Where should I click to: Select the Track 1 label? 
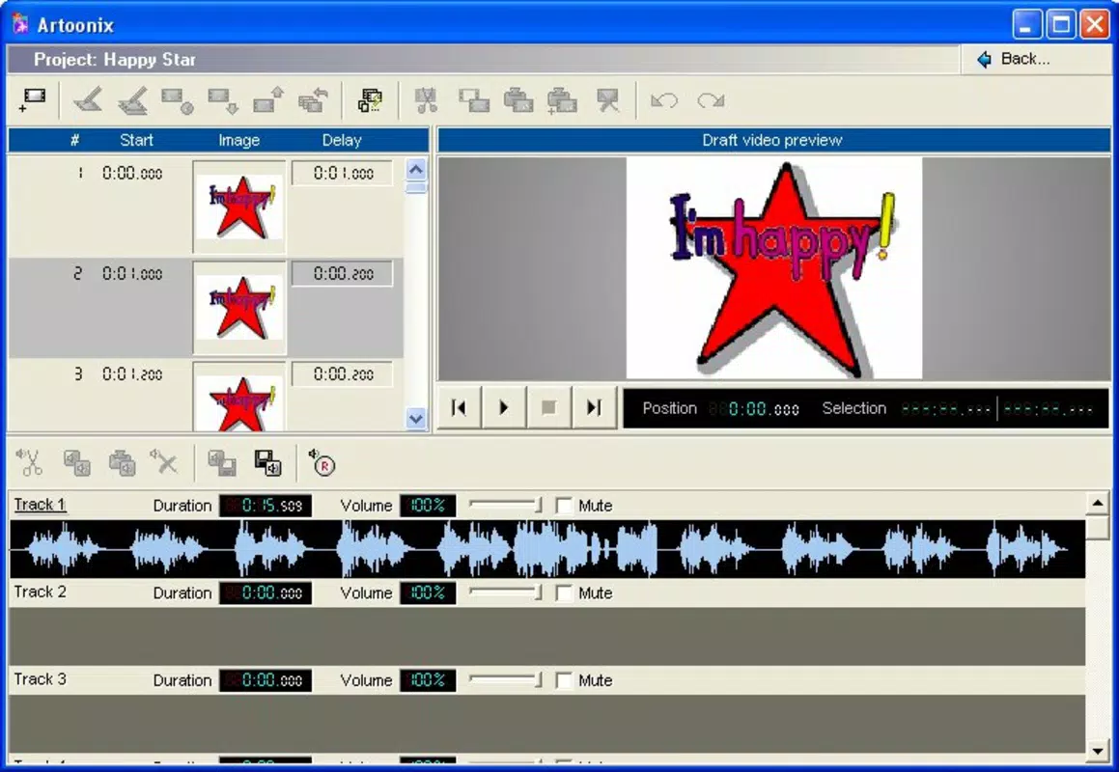(40, 505)
